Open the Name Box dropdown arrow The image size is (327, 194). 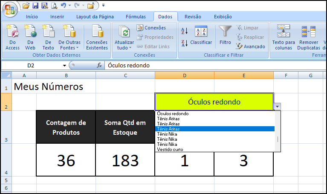click(x=64, y=66)
